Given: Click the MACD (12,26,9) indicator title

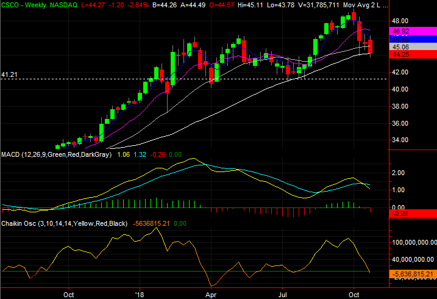Looking at the screenshot, I should click(x=56, y=154).
